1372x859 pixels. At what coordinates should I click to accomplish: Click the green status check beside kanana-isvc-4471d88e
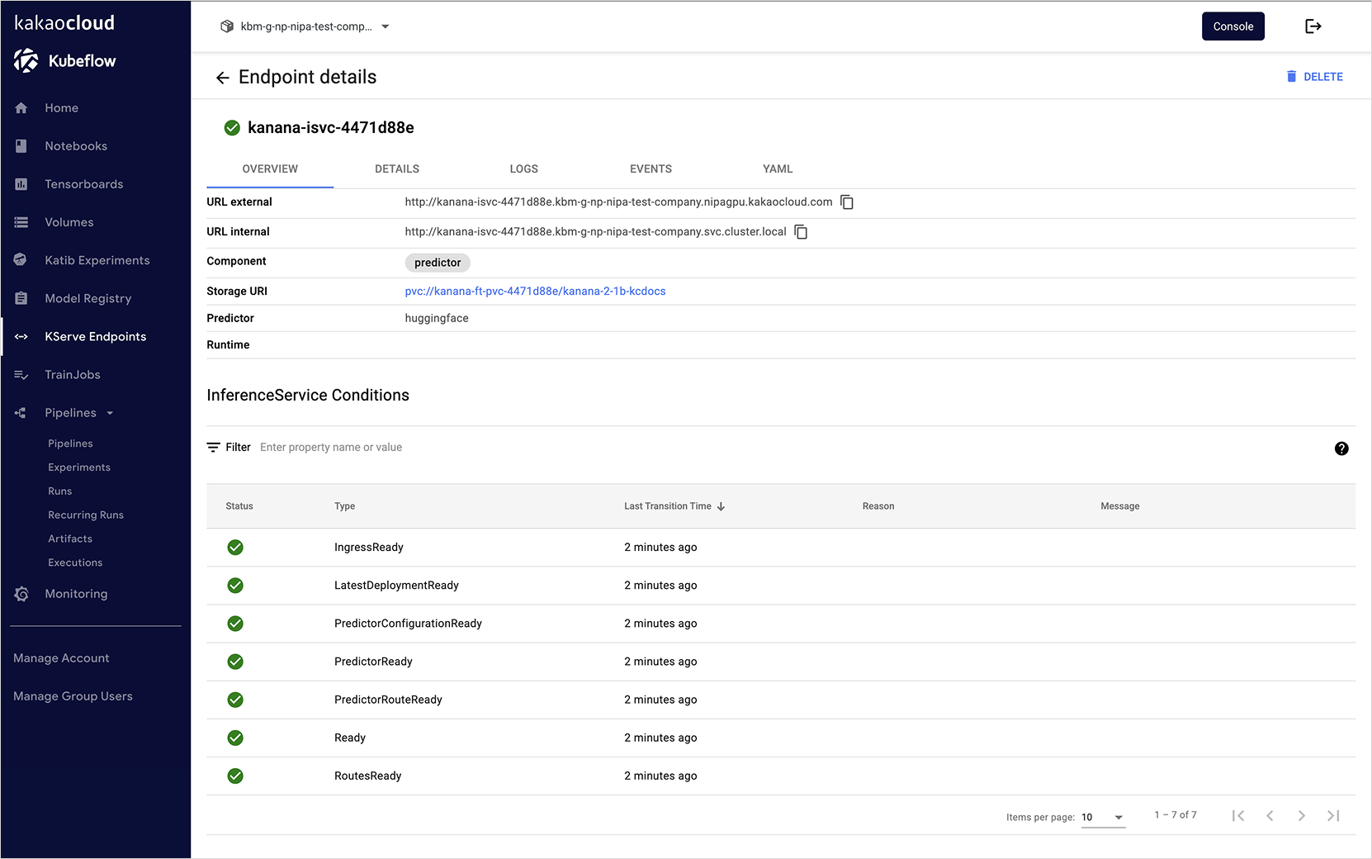point(232,128)
